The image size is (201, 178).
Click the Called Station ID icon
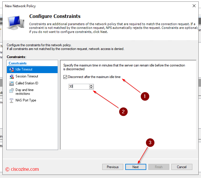coord(12,84)
